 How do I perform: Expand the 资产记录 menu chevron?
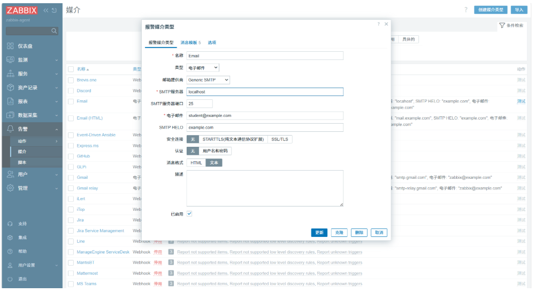click(x=57, y=88)
